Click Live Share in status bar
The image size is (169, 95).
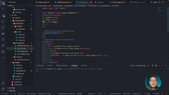pos(31,94)
